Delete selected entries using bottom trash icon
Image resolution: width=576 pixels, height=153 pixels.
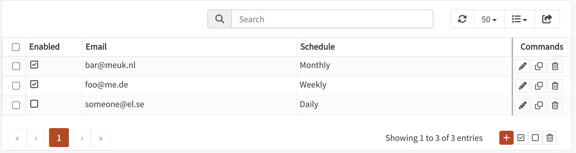[550, 138]
